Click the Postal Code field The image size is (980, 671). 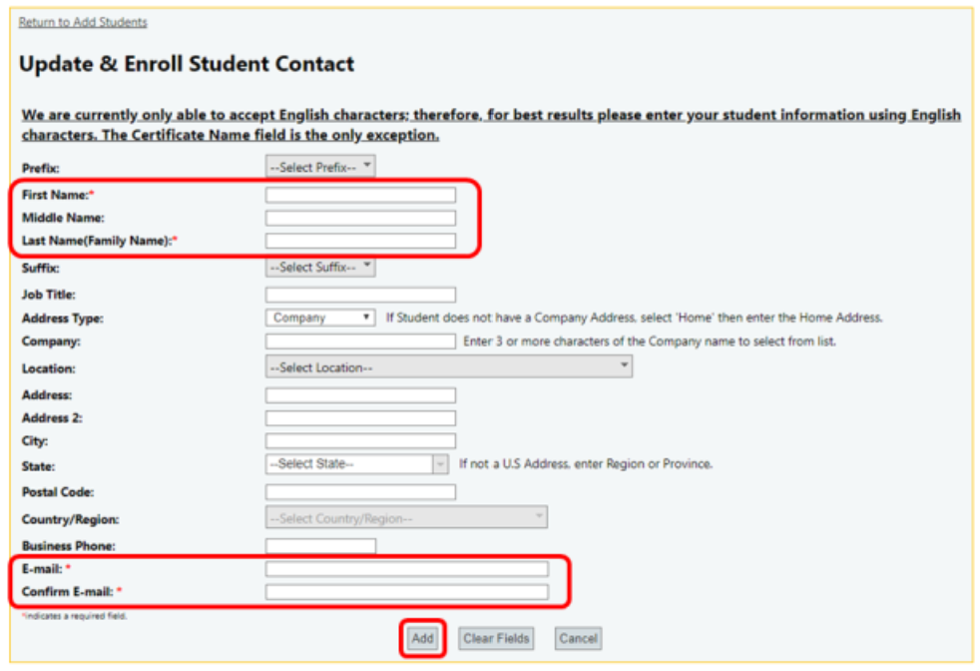[x=360, y=492]
